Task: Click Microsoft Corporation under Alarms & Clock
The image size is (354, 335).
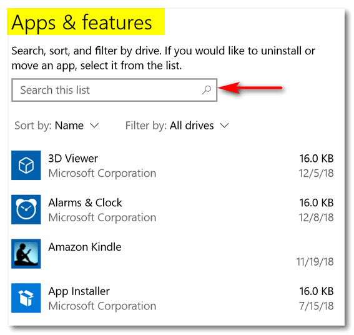Action: tap(102, 217)
